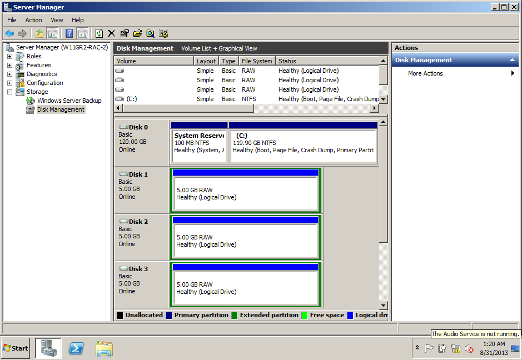This screenshot has height=360, width=522.
Task: Click the Refresh toolbar icon
Action: pos(99,33)
